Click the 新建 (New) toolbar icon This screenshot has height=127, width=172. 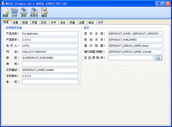[x=5, y=12]
